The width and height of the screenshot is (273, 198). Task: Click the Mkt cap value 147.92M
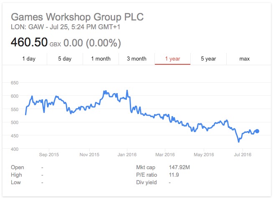coord(179,168)
